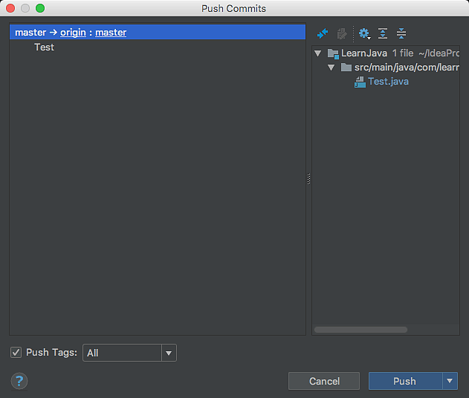Collapse the LearnJava tree node
The image size is (469, 398).
coord(318,53)
